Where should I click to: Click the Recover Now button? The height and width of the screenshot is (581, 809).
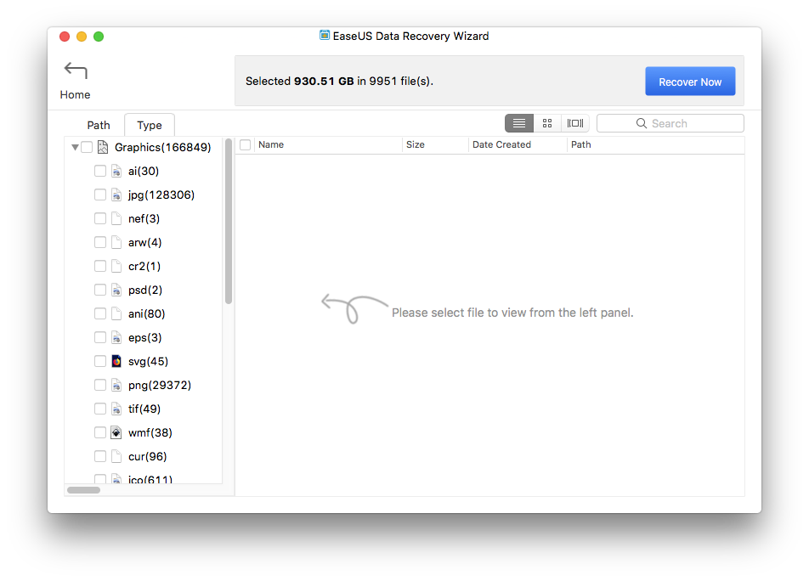coord(690,82)
